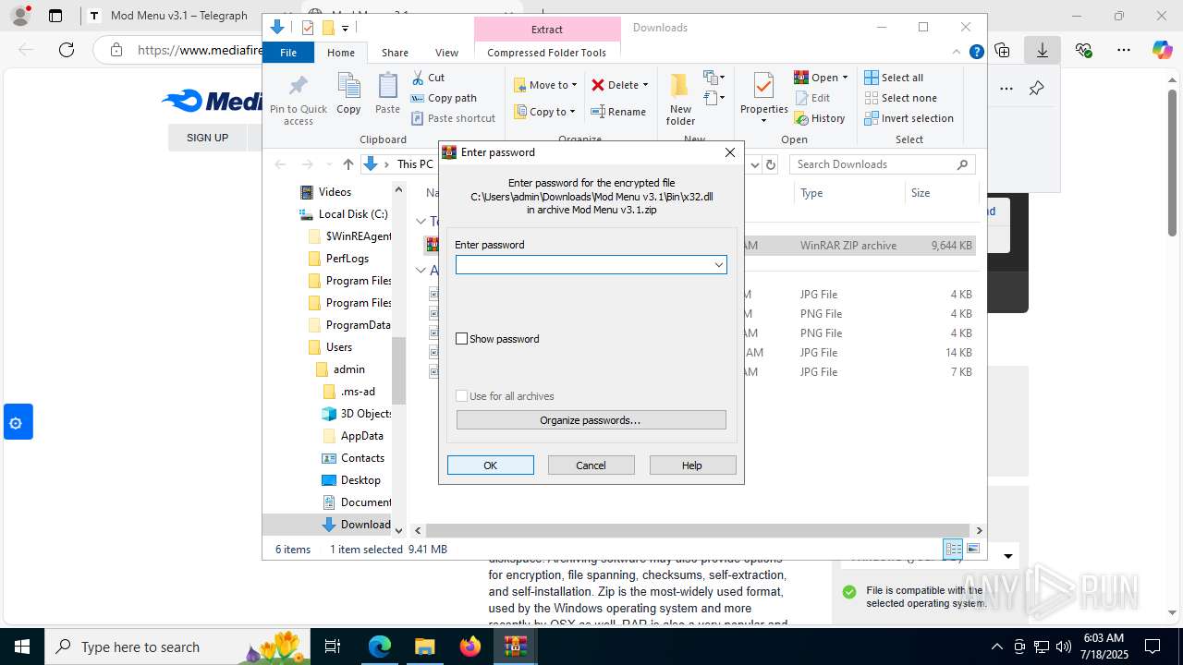
Task: Click Paste shortcut in ribbon
Action: coord(454,118)
